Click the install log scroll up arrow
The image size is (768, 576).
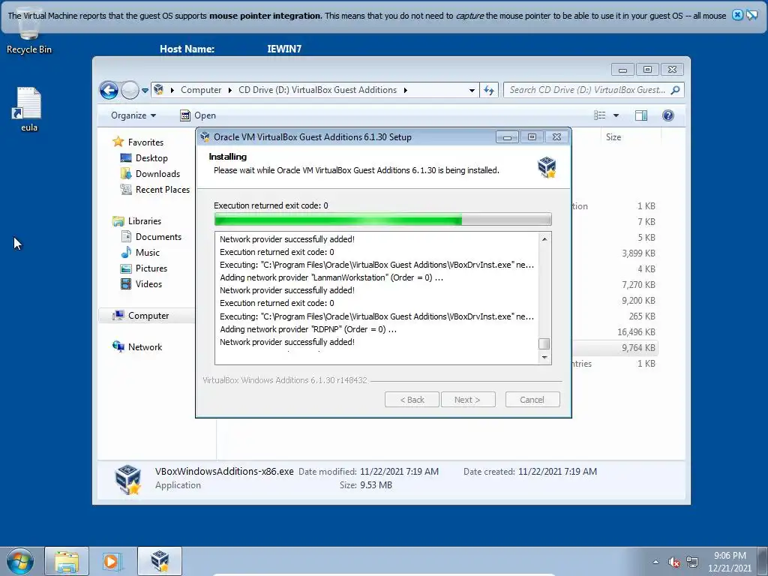point(544,239)
